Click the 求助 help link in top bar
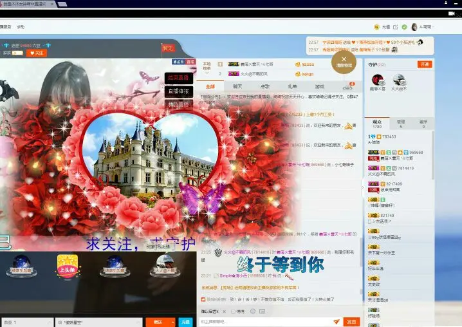 coord(21,27)
